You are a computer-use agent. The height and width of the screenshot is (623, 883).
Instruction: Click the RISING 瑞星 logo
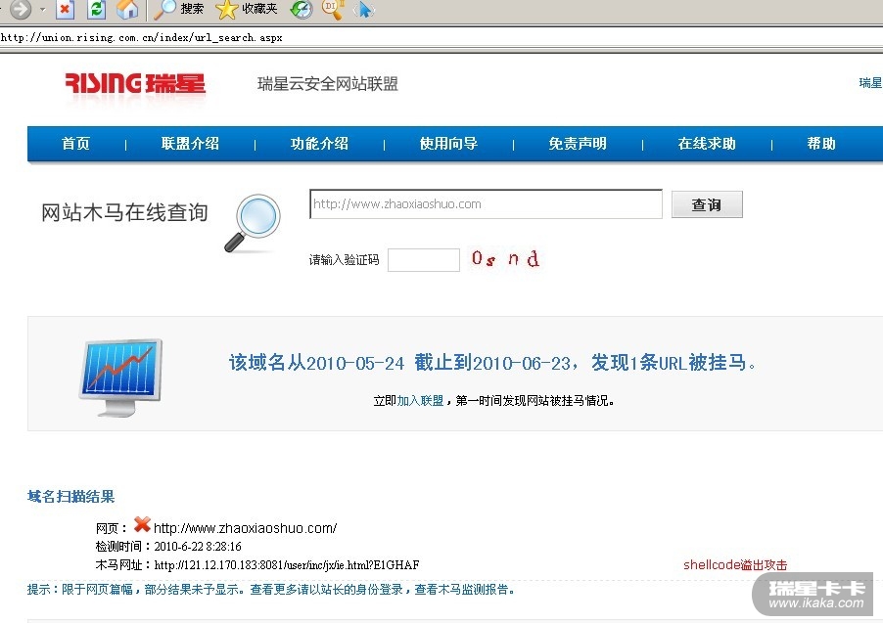[135, 84]
